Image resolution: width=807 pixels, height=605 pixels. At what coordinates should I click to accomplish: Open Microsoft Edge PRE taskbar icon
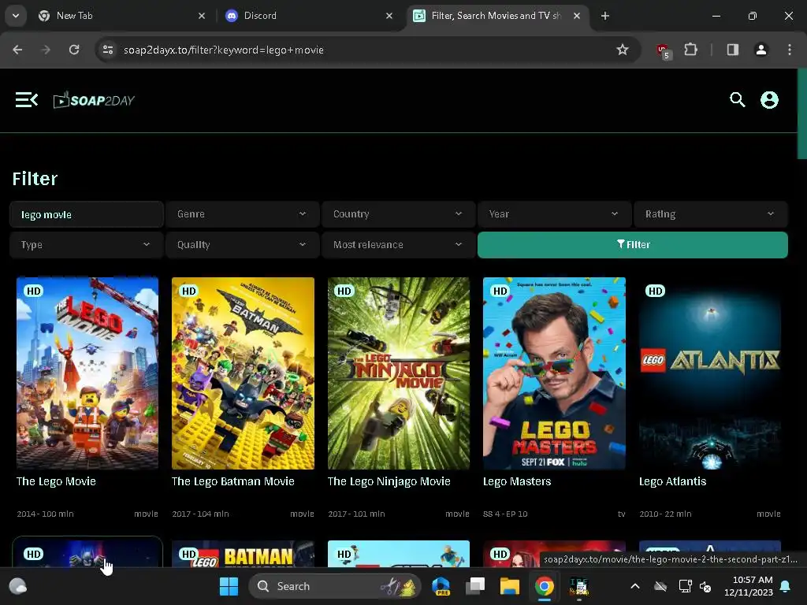(441, 586)
